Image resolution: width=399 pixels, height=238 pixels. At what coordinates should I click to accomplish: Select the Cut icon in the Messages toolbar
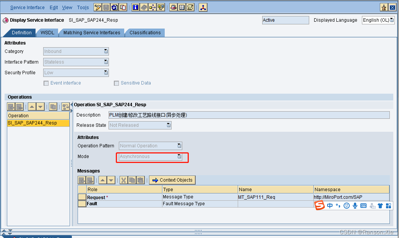point(124,180)
